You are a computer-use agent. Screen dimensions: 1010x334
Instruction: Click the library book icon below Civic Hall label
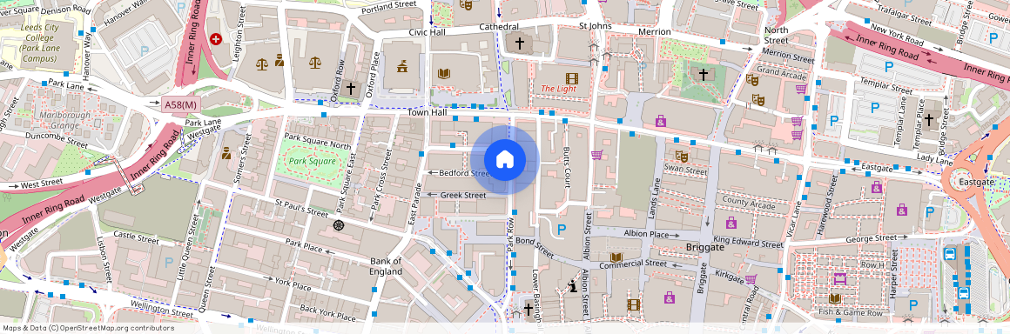pos(443,73)
